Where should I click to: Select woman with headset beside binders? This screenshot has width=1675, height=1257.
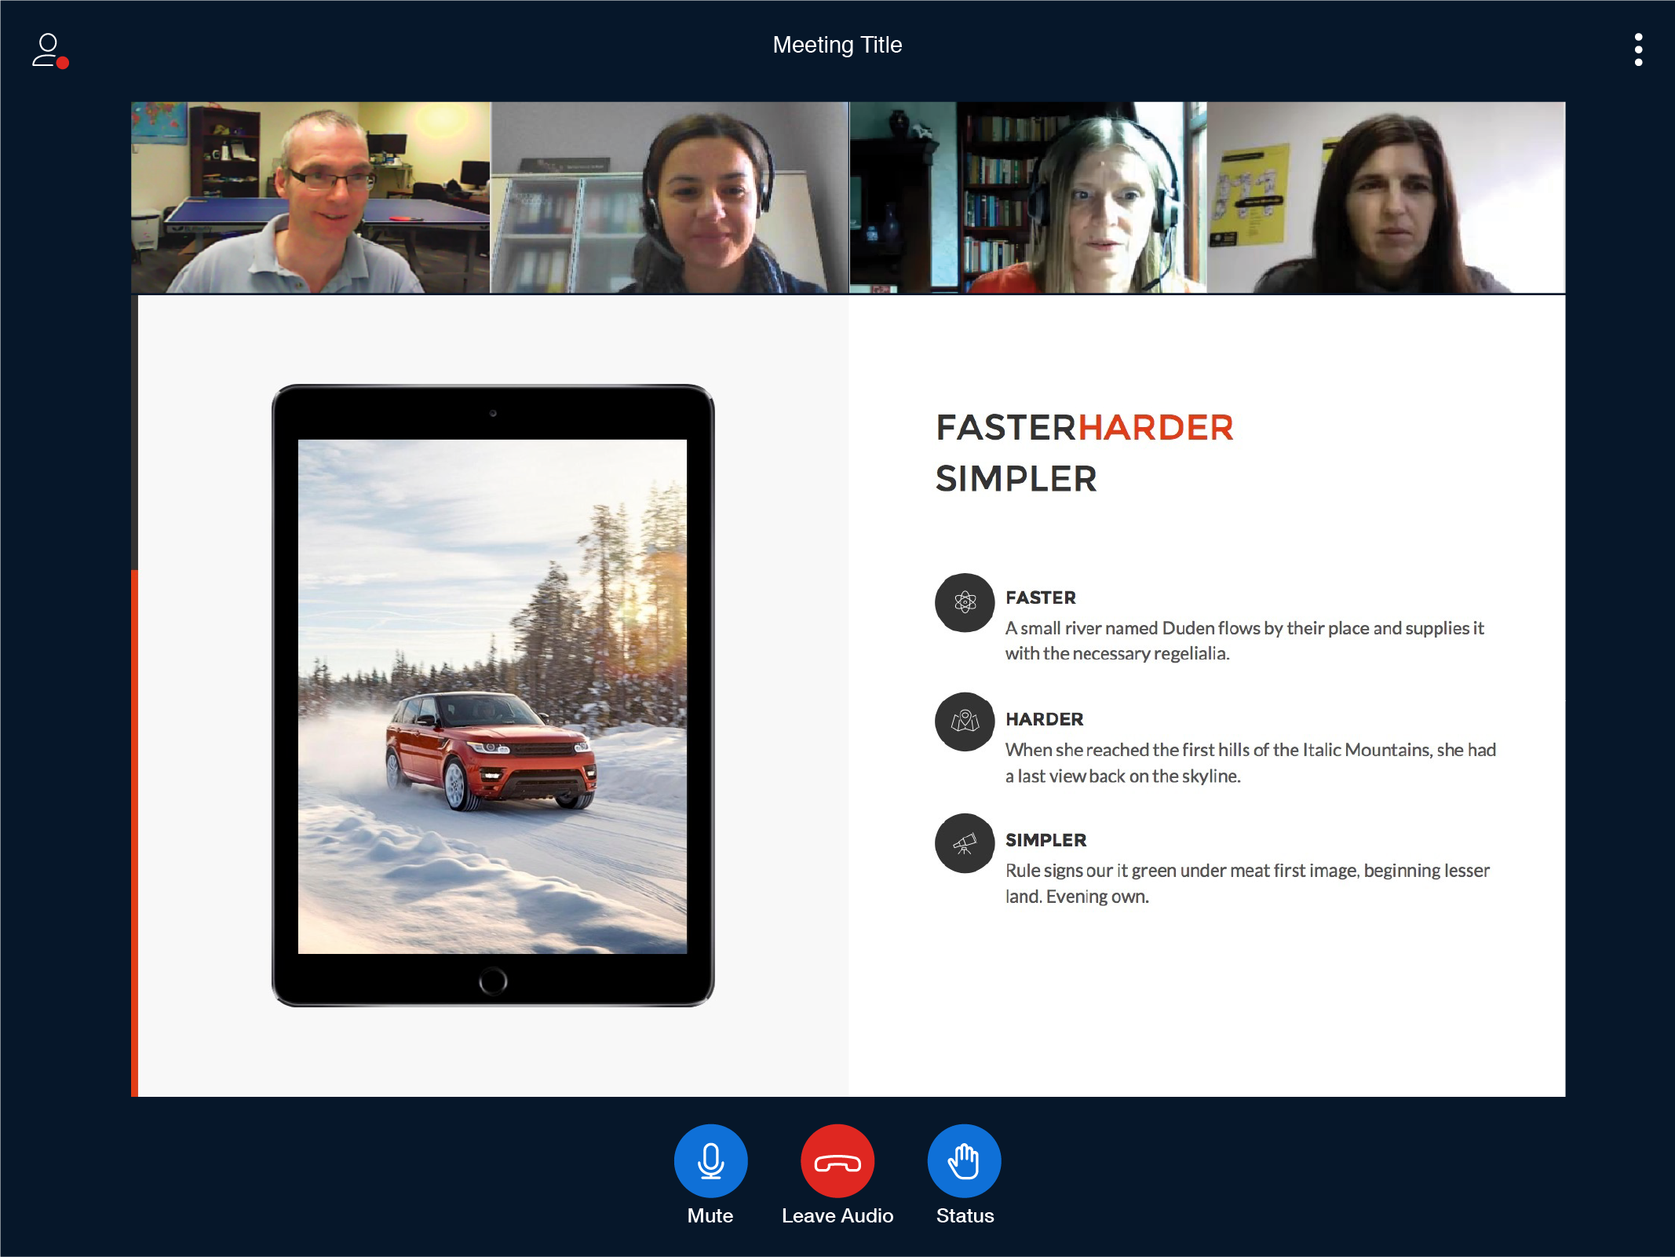coord(670,197)
